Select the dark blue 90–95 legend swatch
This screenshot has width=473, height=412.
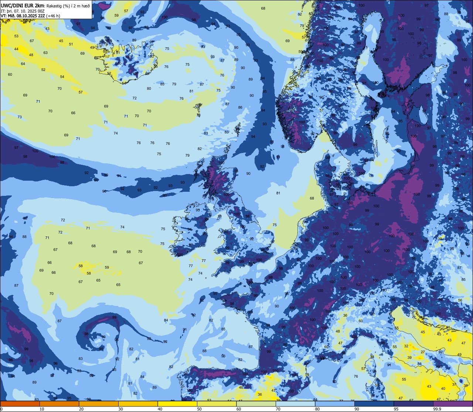point(374,404)
